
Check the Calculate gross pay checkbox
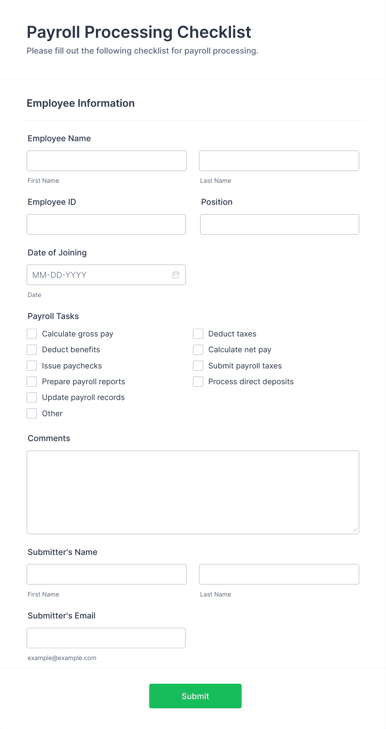[32, 334]
